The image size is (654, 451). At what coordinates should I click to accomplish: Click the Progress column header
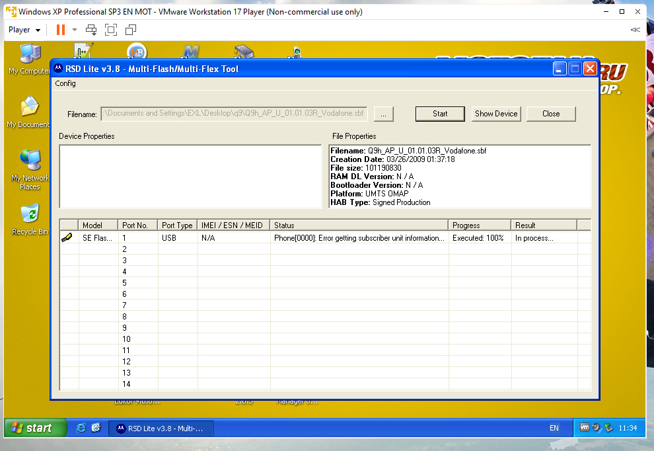click(x=480, y=225)
